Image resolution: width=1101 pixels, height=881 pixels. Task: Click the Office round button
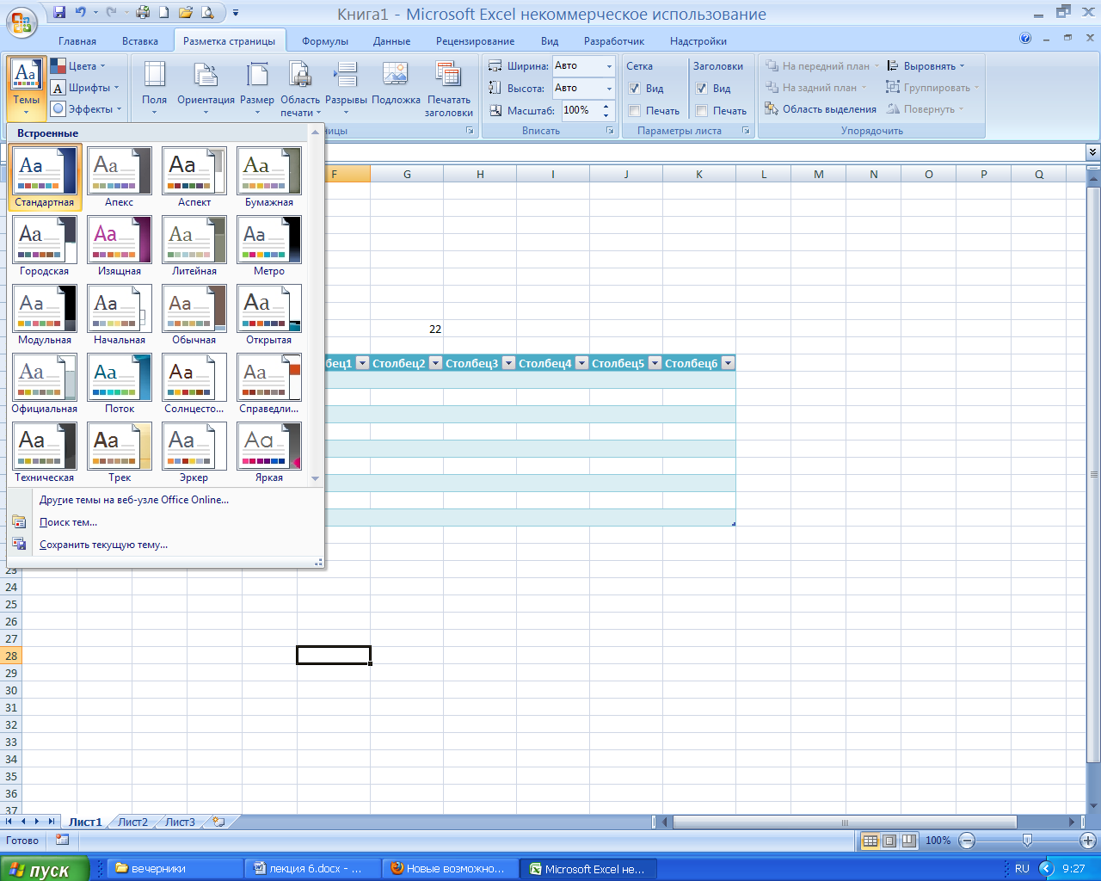coord(22,22)
